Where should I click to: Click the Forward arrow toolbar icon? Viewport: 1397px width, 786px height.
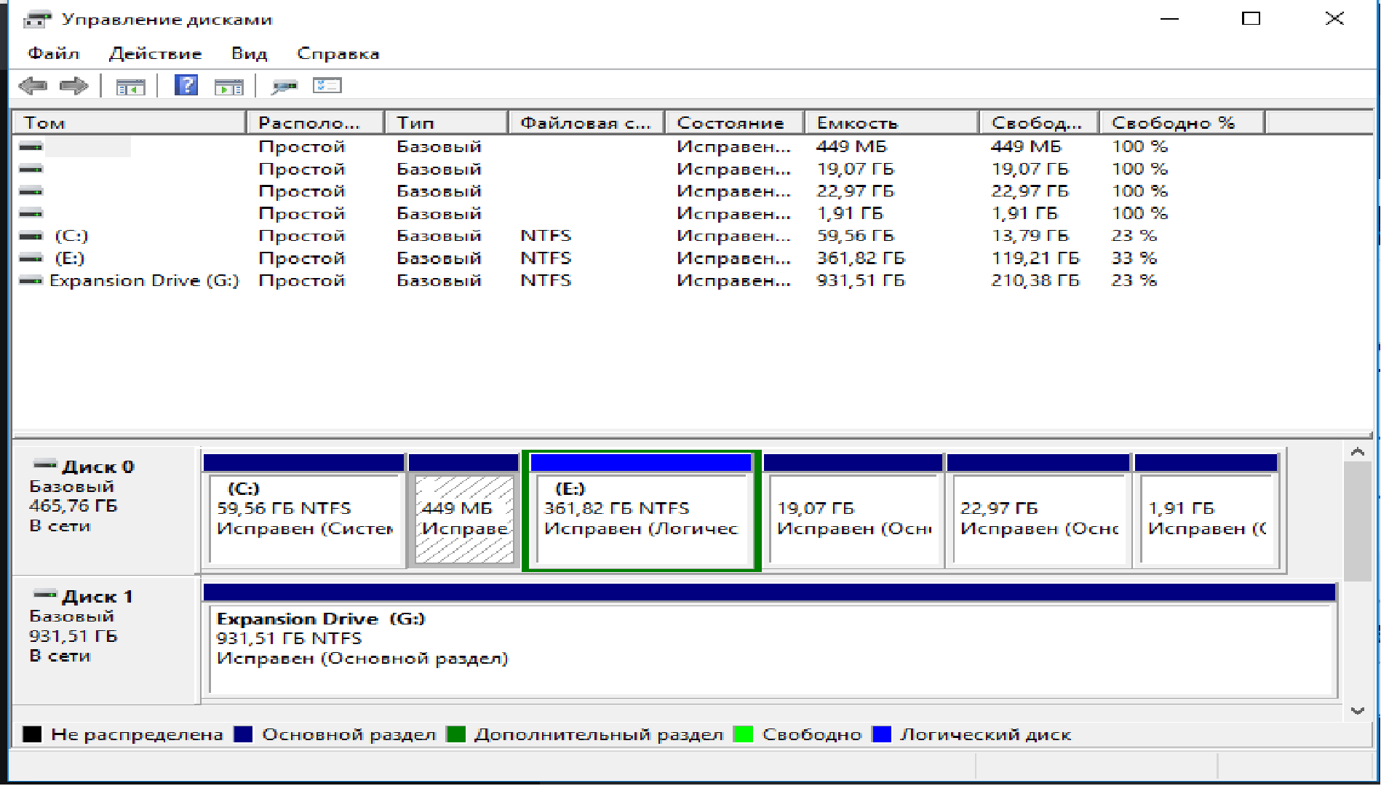click(x=73, y=86)
